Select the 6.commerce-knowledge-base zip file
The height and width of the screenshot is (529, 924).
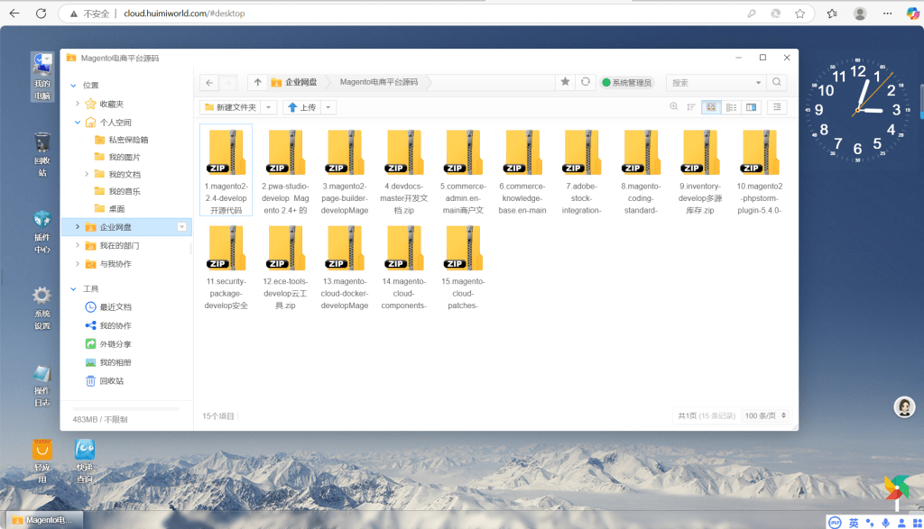point(522,169)
